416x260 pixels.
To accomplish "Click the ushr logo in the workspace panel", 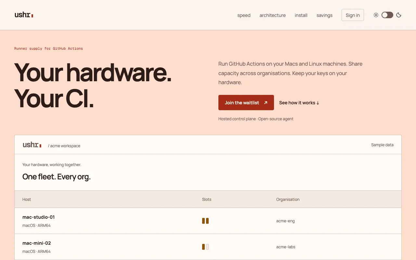I will [x=32, y=145].
